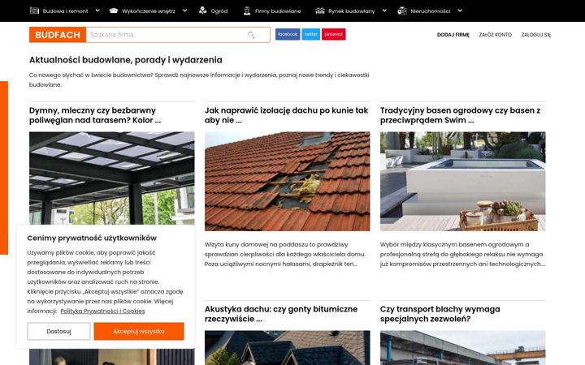Open the article about poliwęglan nad tarasem
The image size is (585, 365).
point(95,115)
